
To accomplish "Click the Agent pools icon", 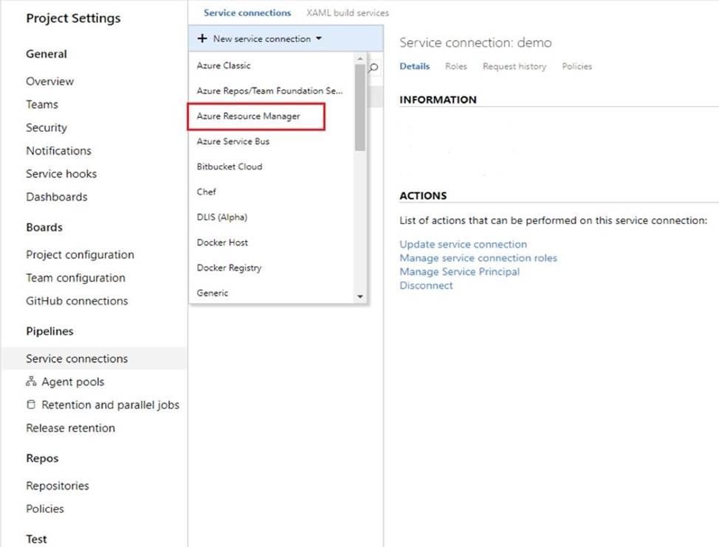I will (x=31, y=381).
